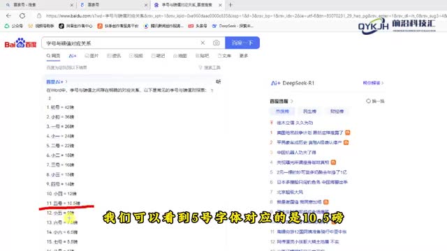
Task: Open the Douyin creator center bookmark
Action: (76, 26)
